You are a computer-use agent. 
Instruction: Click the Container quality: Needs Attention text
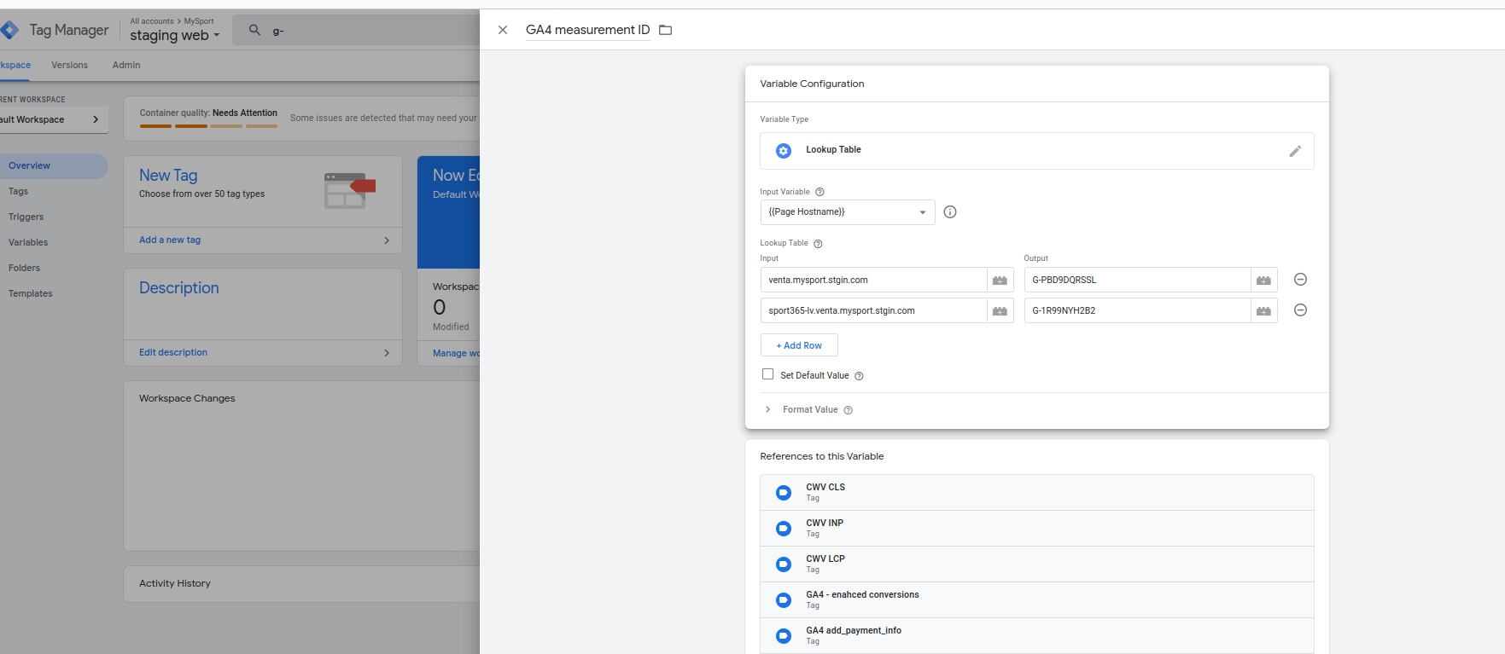[x=208, y=113]
